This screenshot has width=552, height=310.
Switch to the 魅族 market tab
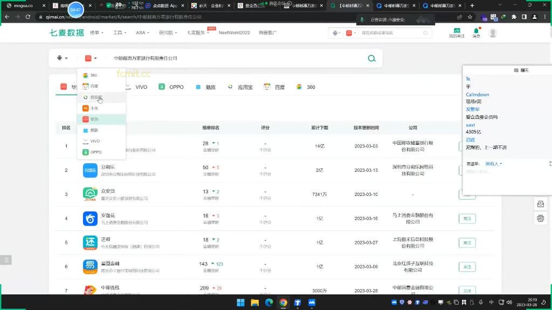205,87
